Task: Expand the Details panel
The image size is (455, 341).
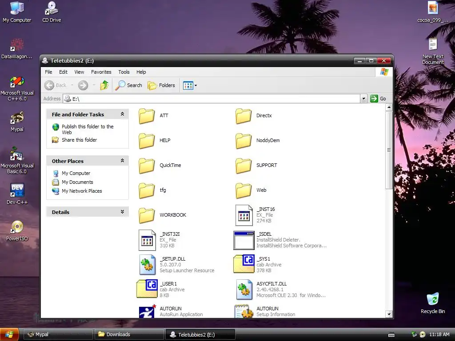Action: [123, 212]
